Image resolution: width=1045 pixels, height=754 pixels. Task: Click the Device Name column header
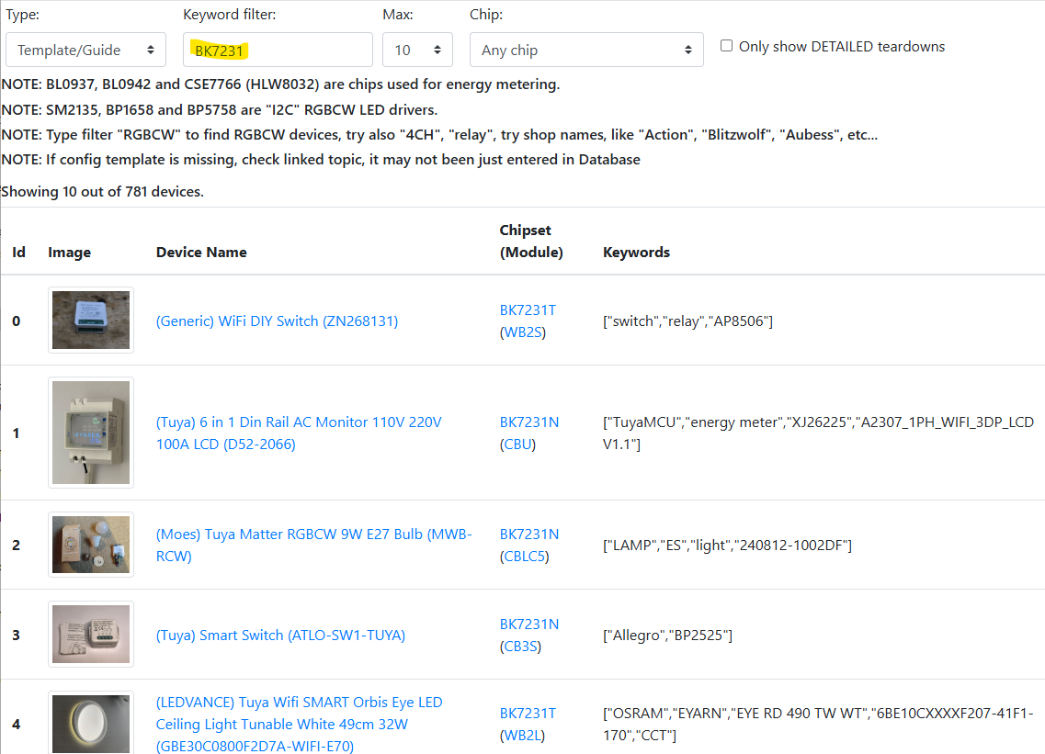coord(201,253)
